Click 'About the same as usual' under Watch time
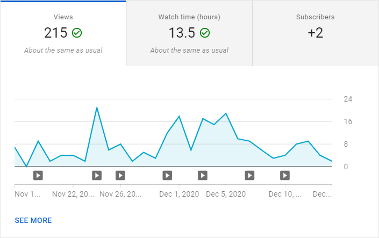 [189, 51]
